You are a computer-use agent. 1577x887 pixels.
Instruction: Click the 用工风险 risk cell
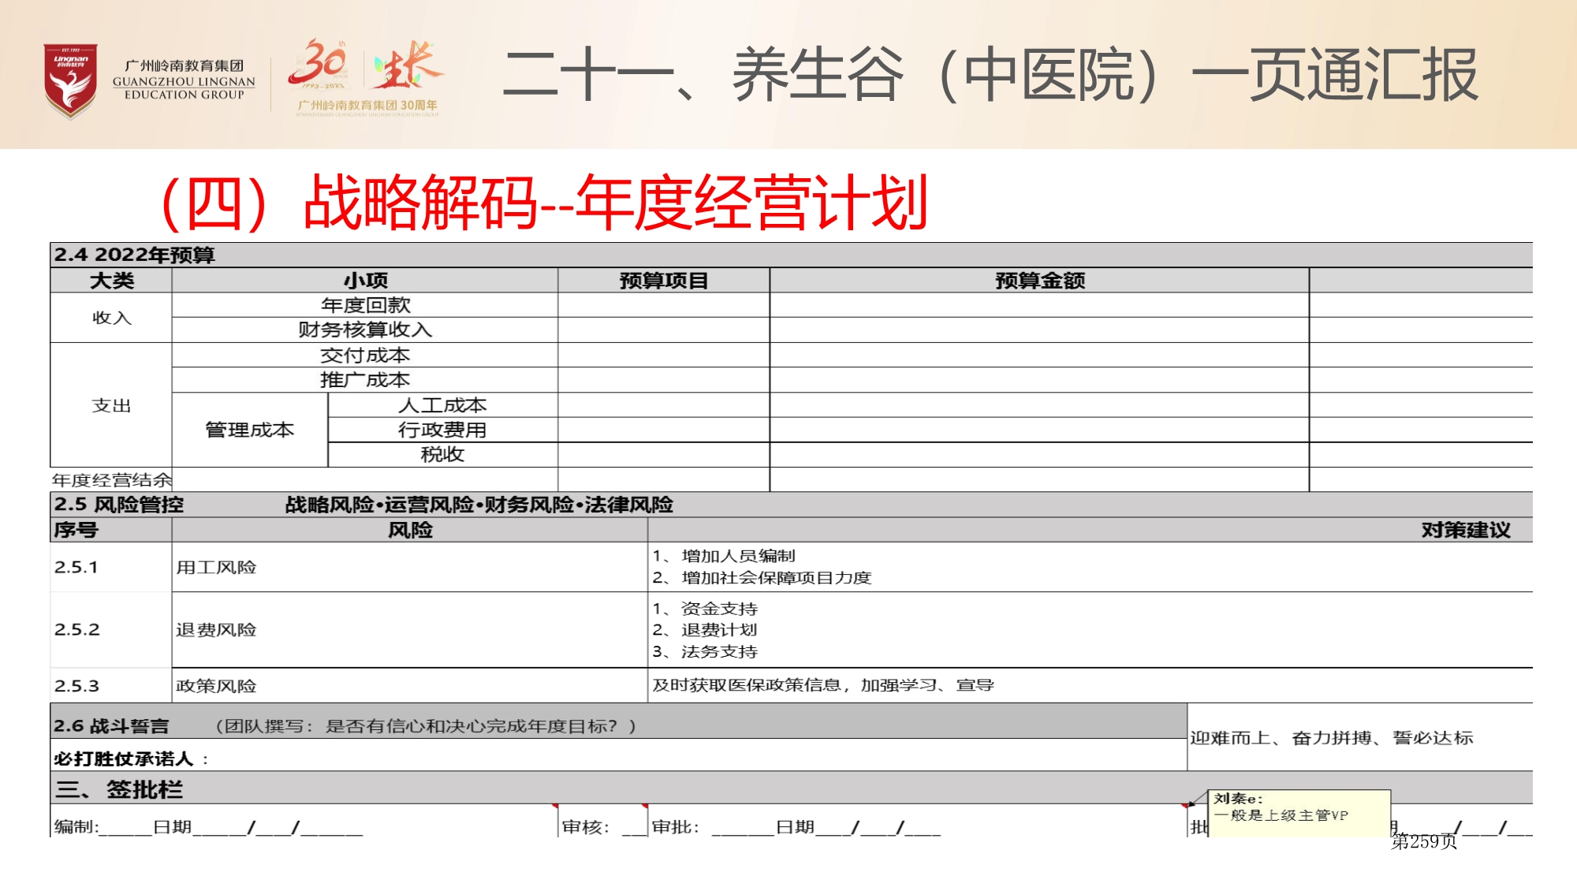click(x=216, y=567)
